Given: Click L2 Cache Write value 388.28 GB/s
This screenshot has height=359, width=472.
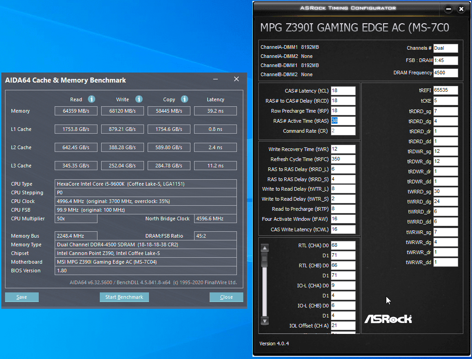Looking at the screenshot, I should point(123,147).
